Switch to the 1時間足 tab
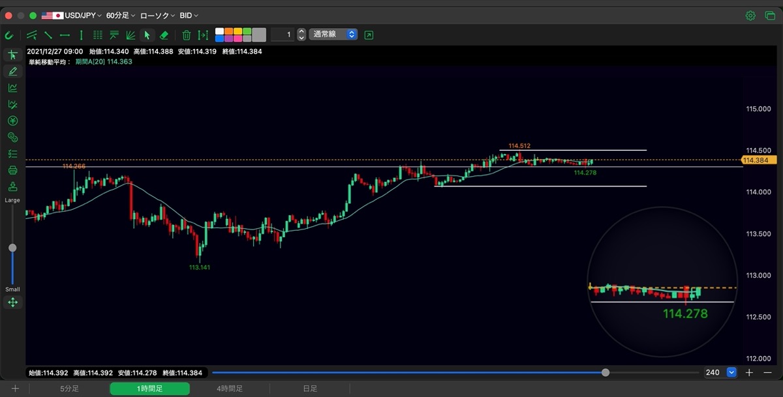 [x=149, y=389]
